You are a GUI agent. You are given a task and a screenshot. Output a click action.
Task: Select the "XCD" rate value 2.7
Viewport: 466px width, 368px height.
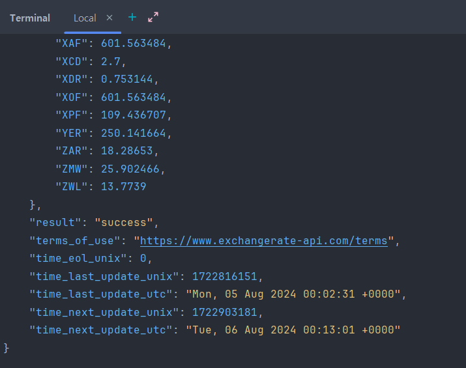coord(111,61)
